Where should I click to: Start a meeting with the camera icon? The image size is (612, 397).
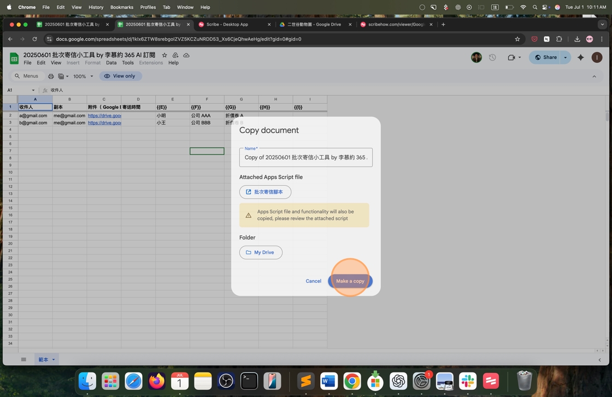[x=511, y=57]
